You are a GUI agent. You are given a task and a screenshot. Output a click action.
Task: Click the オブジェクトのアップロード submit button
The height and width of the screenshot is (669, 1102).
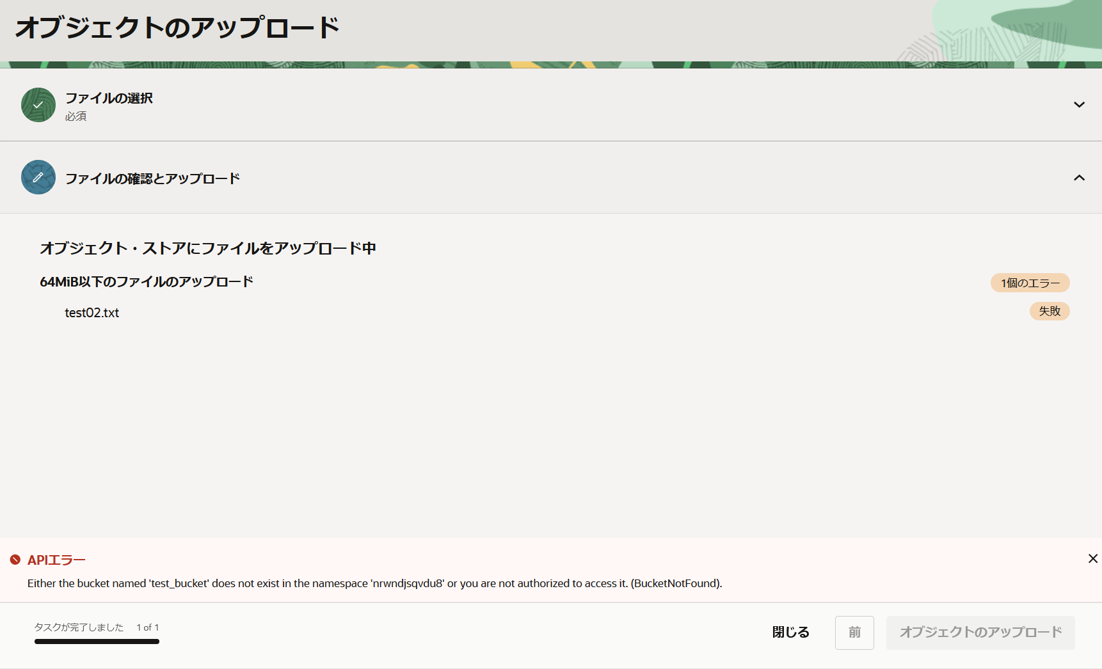[x=980, y=633]
